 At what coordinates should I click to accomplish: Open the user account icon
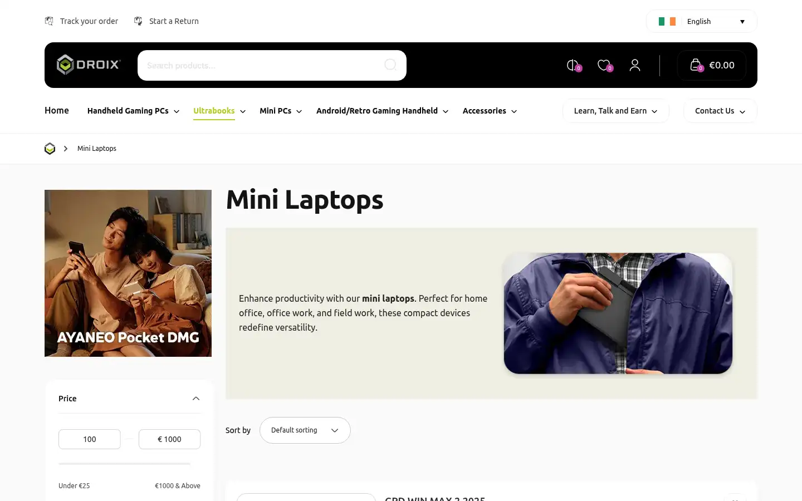pyautogui.click(x=635, y=65)
